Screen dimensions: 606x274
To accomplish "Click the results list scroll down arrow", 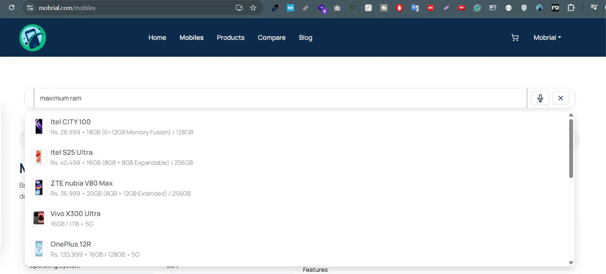I will (571, 263).
